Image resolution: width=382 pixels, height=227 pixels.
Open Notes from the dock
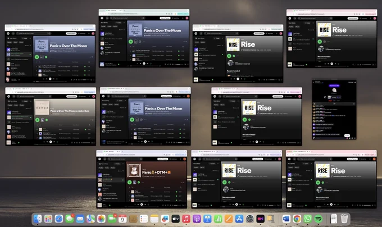coord(154,219)
